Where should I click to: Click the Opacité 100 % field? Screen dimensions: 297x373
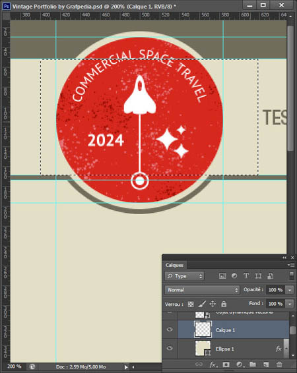point(276,290)
